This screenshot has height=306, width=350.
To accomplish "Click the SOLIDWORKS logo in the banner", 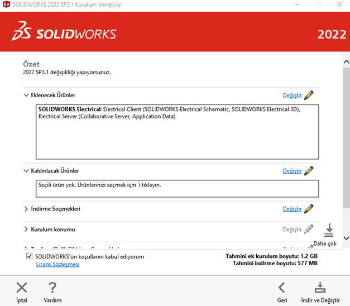I will (x=64, y=32).
